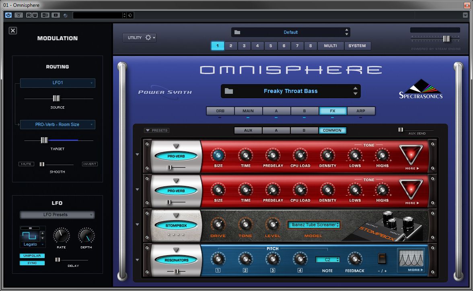
Task: Open first PRO-VERB effect selector triangle
Action: [176, 146]
